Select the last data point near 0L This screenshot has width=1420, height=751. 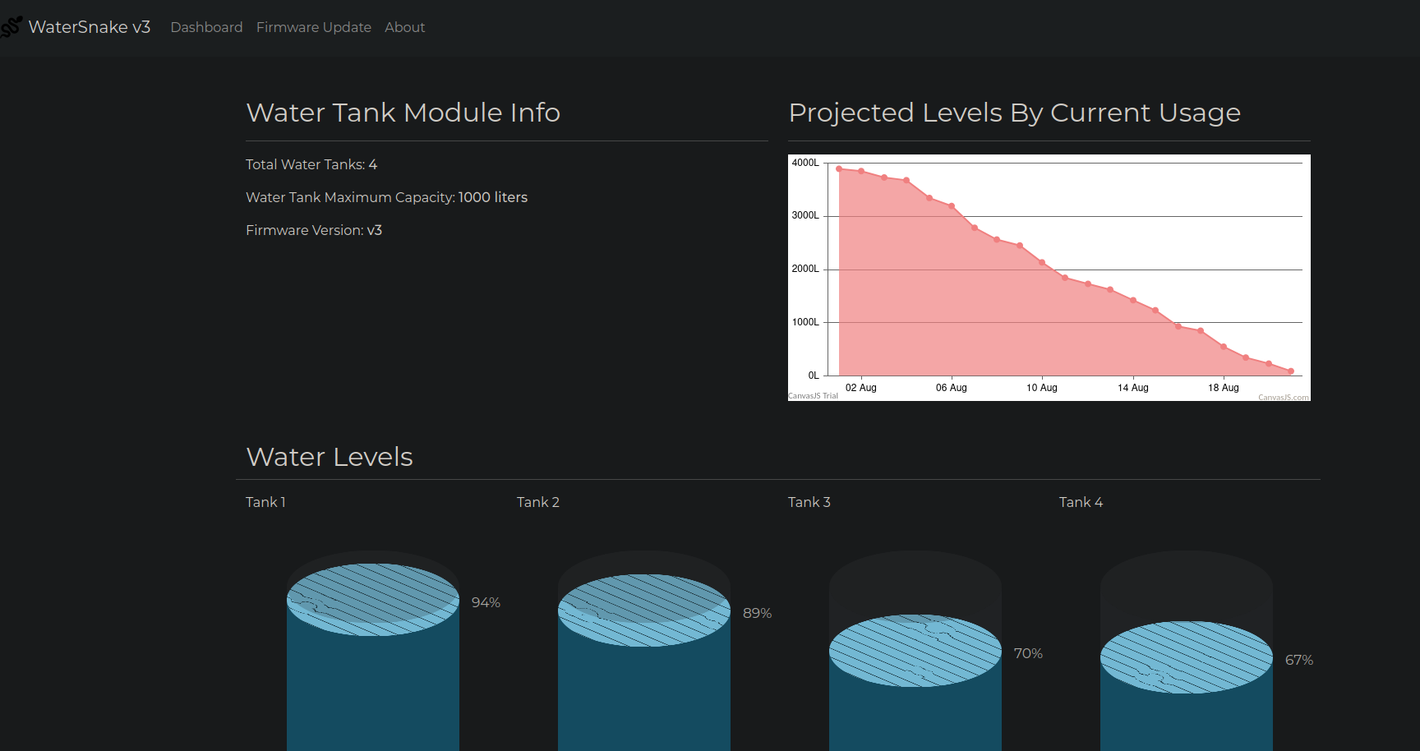[x=1291, y=371]
